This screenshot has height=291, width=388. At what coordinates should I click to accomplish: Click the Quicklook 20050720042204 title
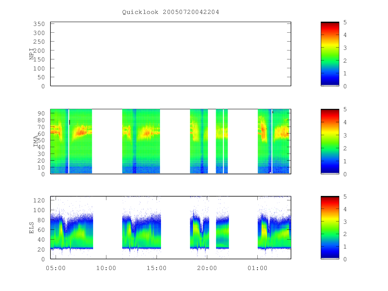tap(170, 12)
